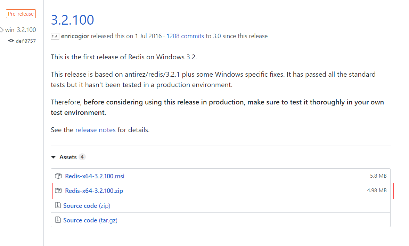This screenshot has height=246, width=409.
Task: Download the Source code (zip) asset
Action: (86, 205)
